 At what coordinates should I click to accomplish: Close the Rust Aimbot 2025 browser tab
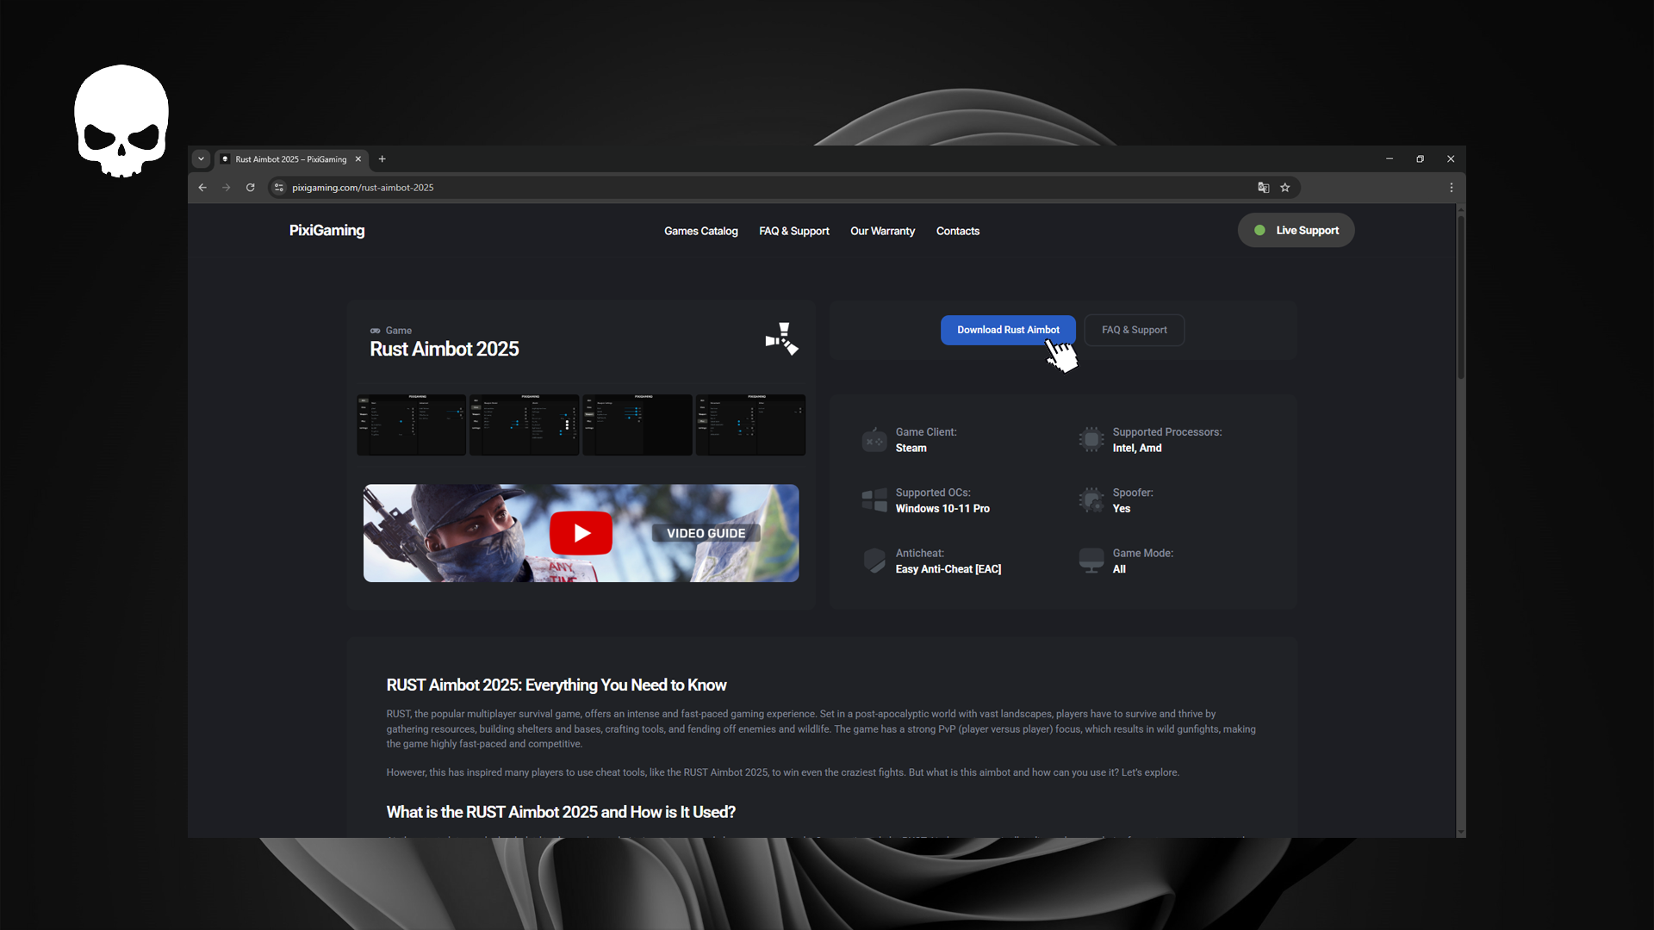pos(358,159)
